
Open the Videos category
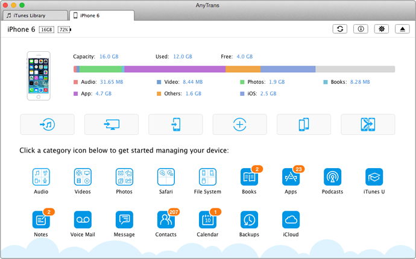coord(83,177)
